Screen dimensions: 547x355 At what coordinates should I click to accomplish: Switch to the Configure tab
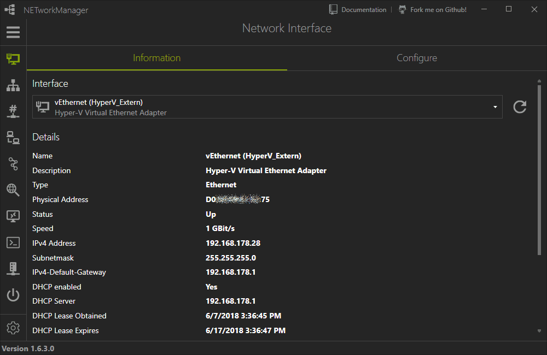click(x=417, y=58)
